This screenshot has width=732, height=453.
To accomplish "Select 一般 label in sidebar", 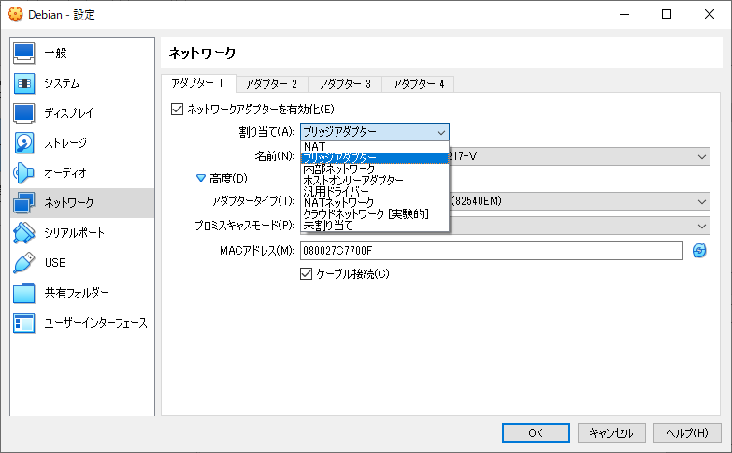I will click(x=55, y=52).
